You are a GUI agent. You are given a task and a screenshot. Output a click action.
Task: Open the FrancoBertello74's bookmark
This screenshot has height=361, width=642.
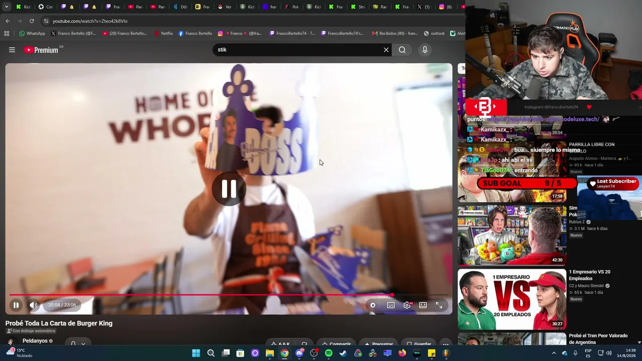click(x=342, y=34)
